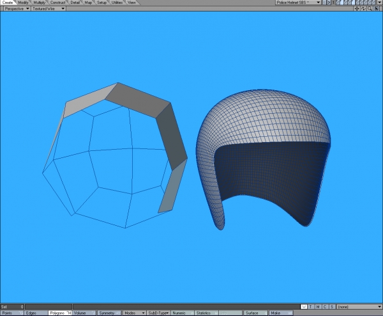Select the T texture map button
The width and height of the screenshot is (383, 316).
tap(311, 306)
